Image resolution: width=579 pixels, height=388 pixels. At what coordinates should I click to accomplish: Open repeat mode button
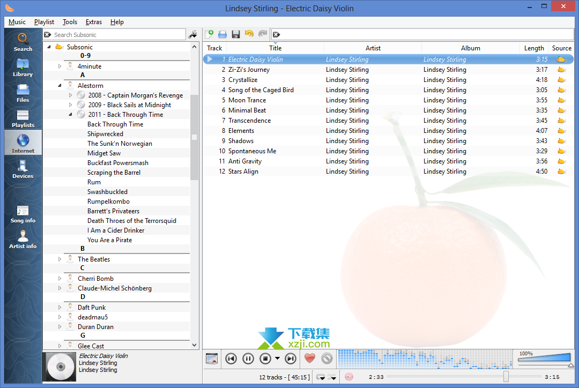point(321,377)
